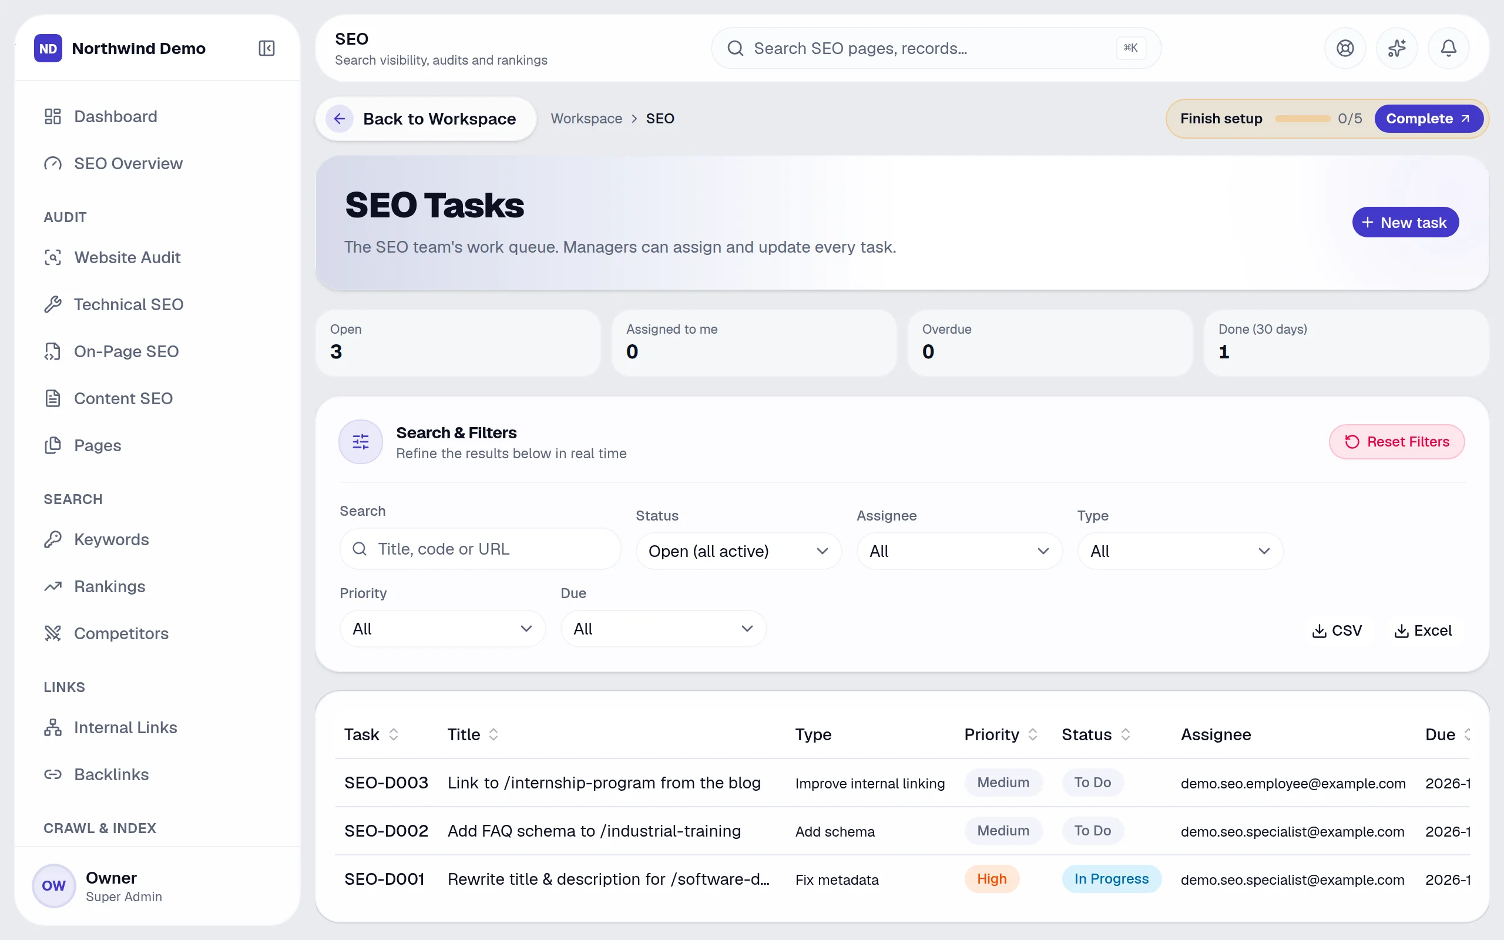This screenshot has height=940, width=1504.
Task: Open the Priority filter dropdown
Action: click(442, 629)
